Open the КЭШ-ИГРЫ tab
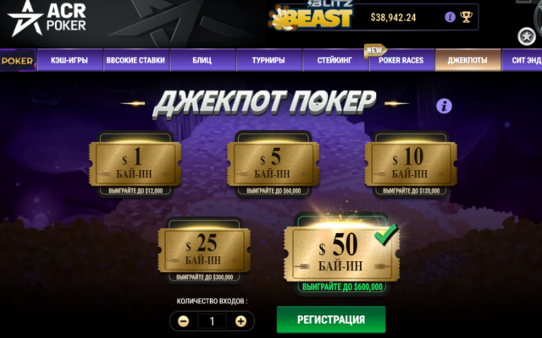This screenshot has width=542, height=338. [69, 60]
